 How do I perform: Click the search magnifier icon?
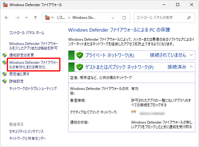[x=189, y=17]
